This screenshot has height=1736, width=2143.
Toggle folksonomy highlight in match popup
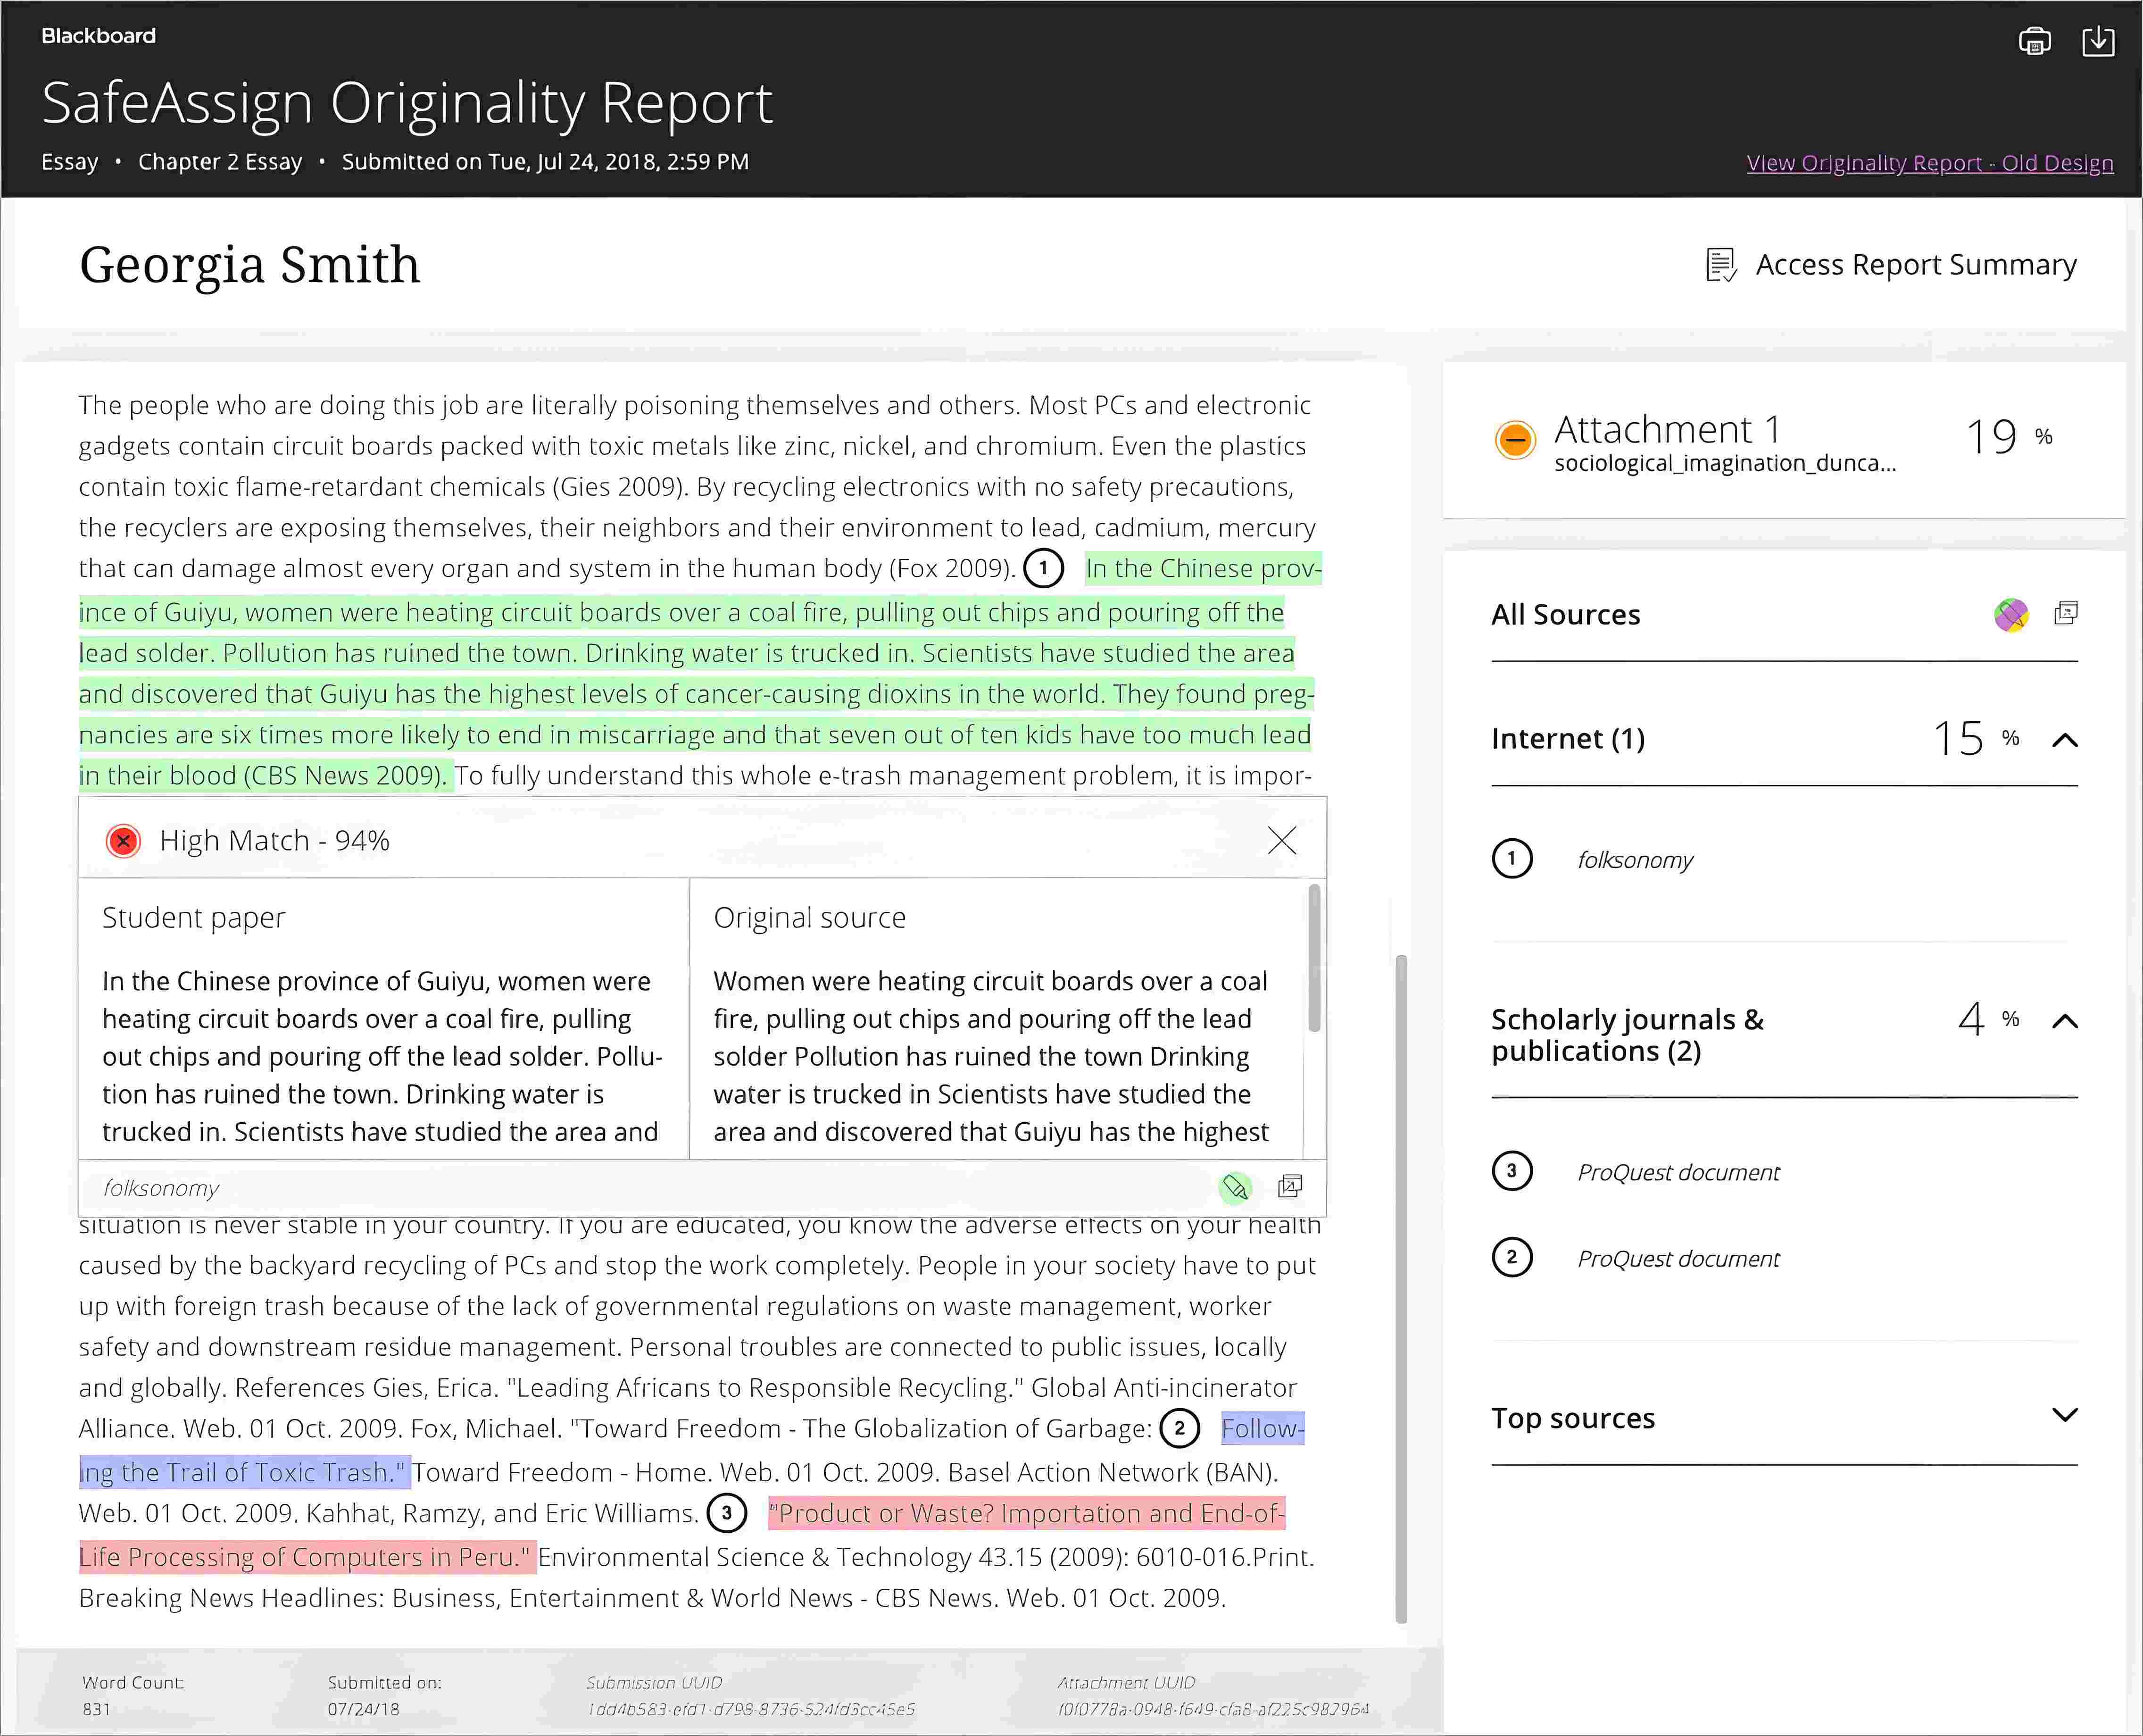[x=1236, y=1187]
